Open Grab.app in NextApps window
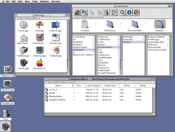Screen dimensions: 175x132 [x=39, y=25]
